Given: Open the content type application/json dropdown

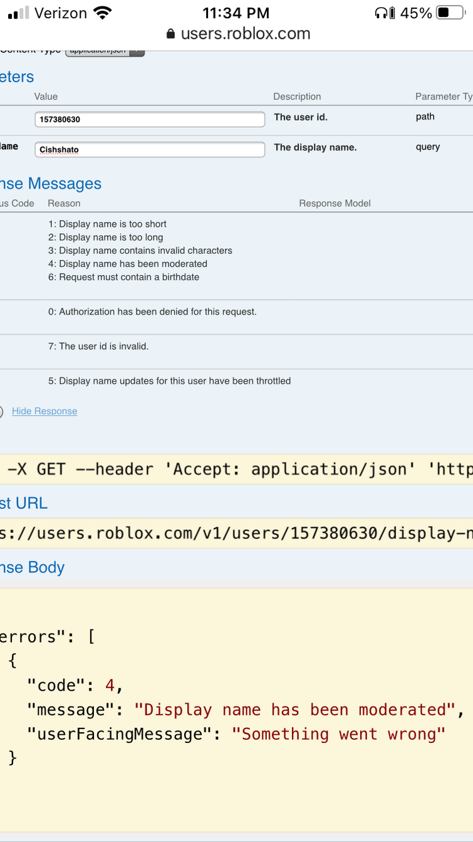Looking at the screenshot, I should pyautogui.click(x=105, y=52).
